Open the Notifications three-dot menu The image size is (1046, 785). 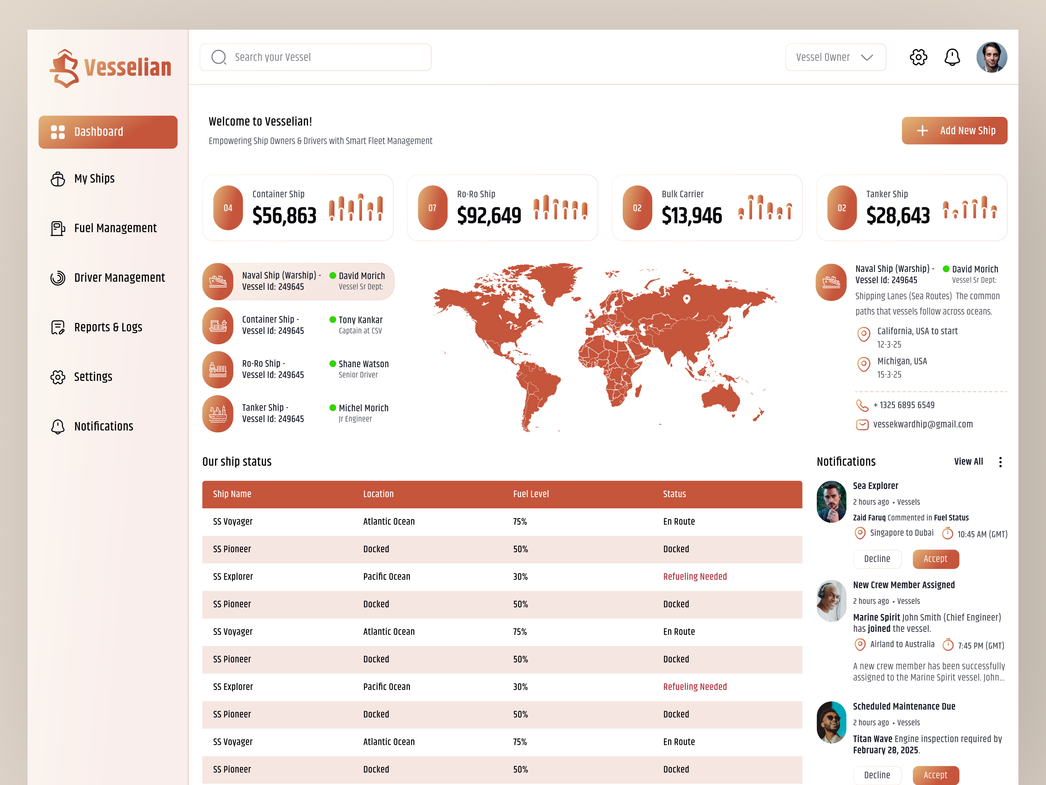(x=1000, y=462)
